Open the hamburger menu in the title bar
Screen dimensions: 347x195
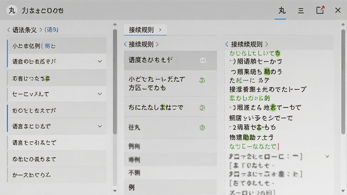(x=301, y=10)
